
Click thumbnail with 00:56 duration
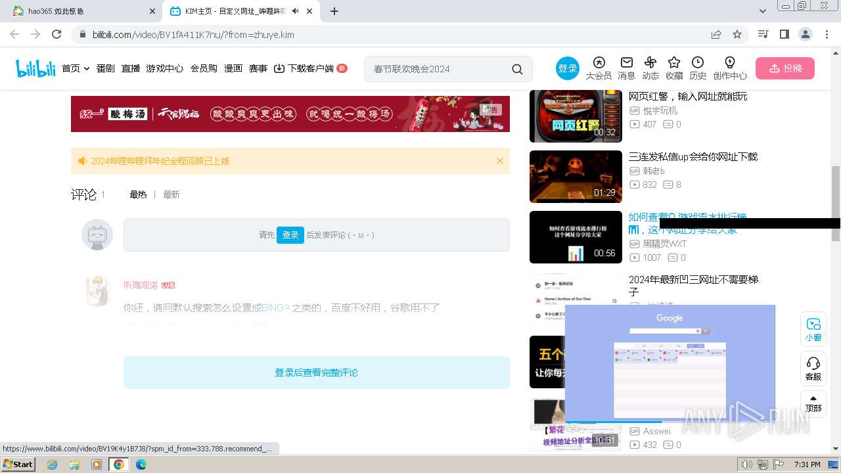tap(576, 237)
